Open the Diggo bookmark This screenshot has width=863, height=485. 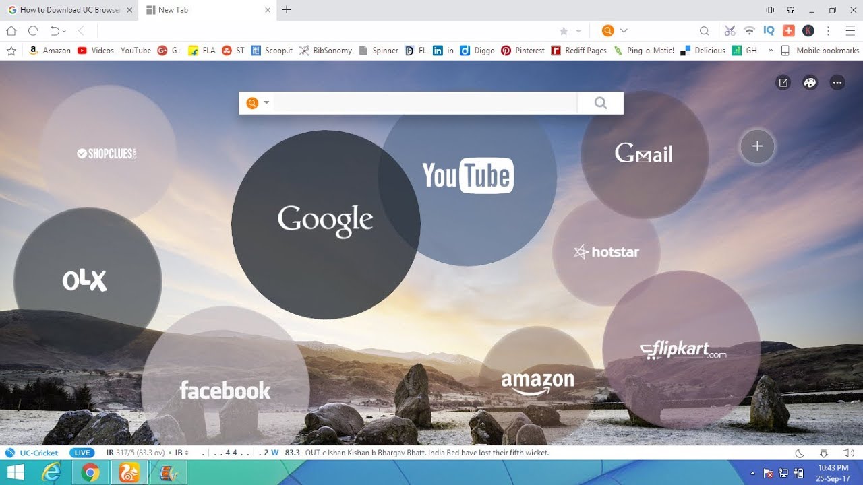(477, 51)
